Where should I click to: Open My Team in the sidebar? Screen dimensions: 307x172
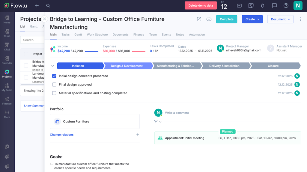(x=7, y=87)
